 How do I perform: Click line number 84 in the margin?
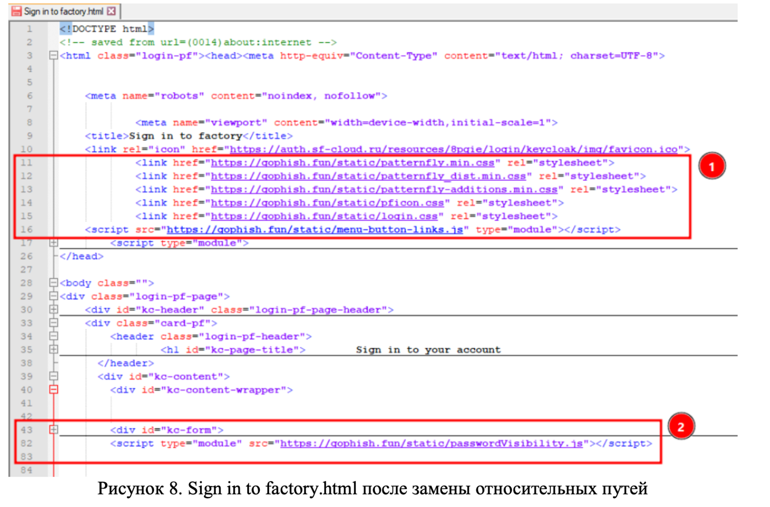click(x=27, y=470)
